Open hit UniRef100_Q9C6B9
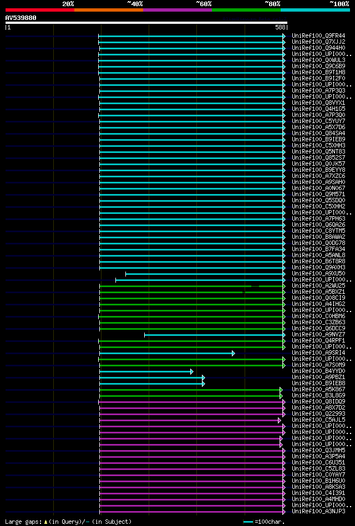The image size is (355, 526). pos(318,66)
